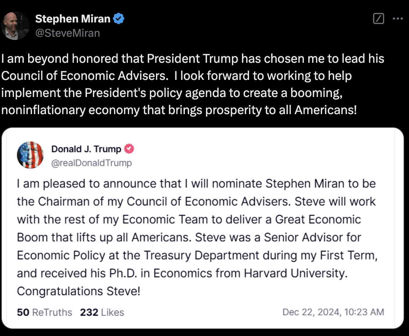
Task: Click the "Congratulations Steve!" line
Action: (78, 291)
